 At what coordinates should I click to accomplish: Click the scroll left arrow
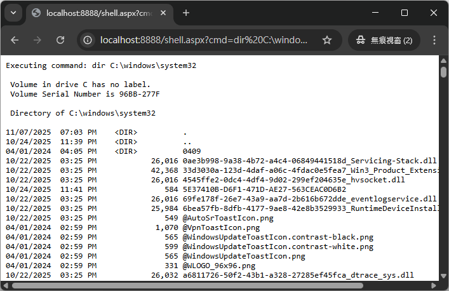pyautogui.click(x=5, y=286)
